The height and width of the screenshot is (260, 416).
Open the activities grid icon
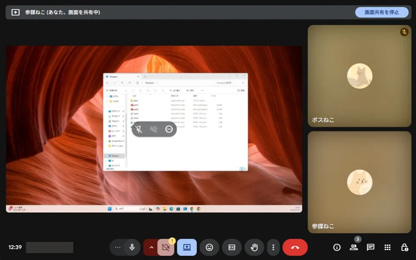point(387,247)
